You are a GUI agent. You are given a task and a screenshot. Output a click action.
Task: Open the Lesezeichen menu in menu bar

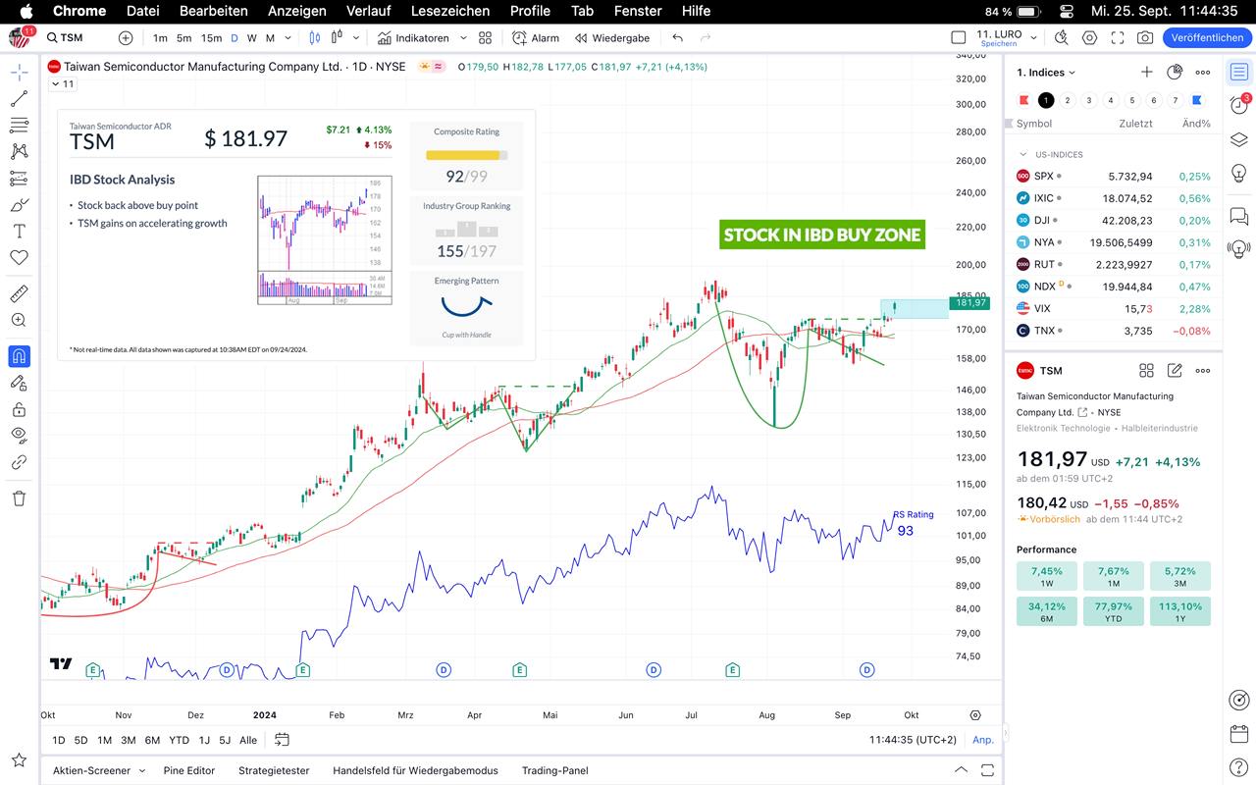(449, 11)
